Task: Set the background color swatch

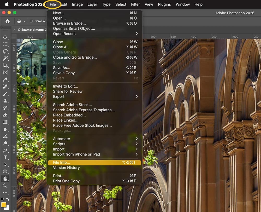Action: tap(7, 208)
